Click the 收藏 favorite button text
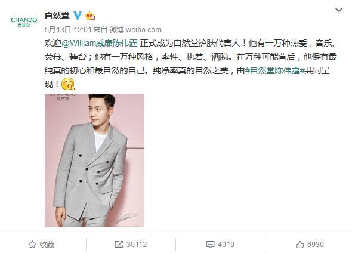352x253 pixels. point(47,244)
